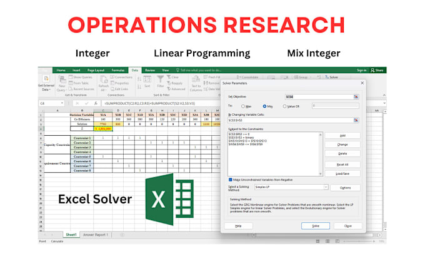
Task: Open the Name Box dropdown arrow
Action: [x=62, y=103]
